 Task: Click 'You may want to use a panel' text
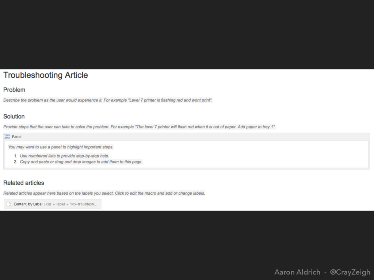click(x=61, y=147)
